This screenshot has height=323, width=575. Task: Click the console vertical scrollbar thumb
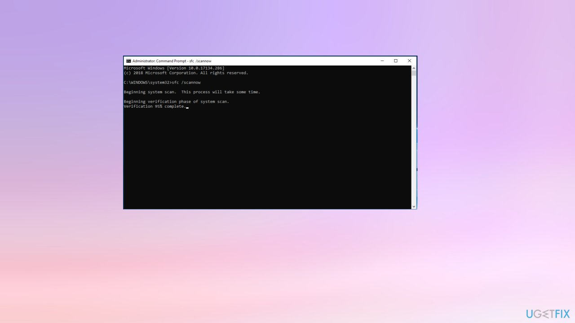414,73
